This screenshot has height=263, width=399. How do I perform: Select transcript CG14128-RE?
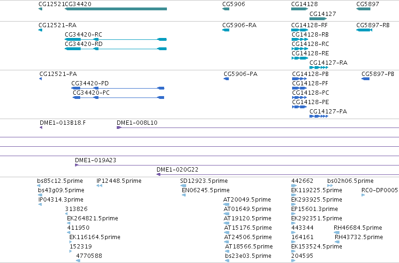(x=300, y=58)
